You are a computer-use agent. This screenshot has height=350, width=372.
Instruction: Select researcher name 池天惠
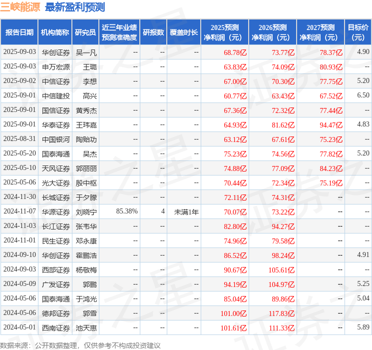pos(86,328)
